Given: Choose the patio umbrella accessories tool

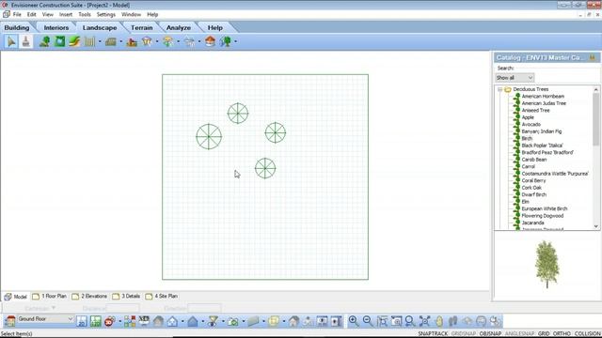Looking at the screenshot, I should point(167,41).
